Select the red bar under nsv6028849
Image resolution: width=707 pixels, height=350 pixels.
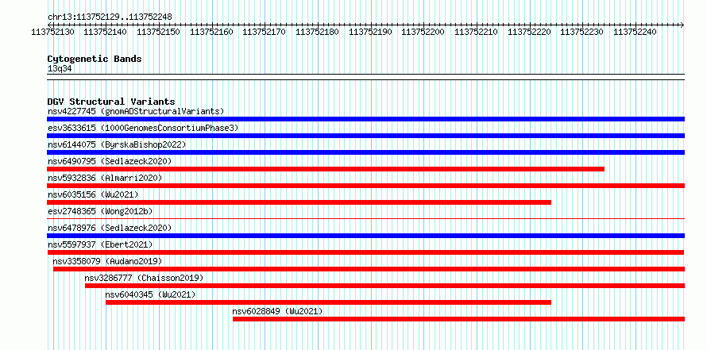(459, 319)
